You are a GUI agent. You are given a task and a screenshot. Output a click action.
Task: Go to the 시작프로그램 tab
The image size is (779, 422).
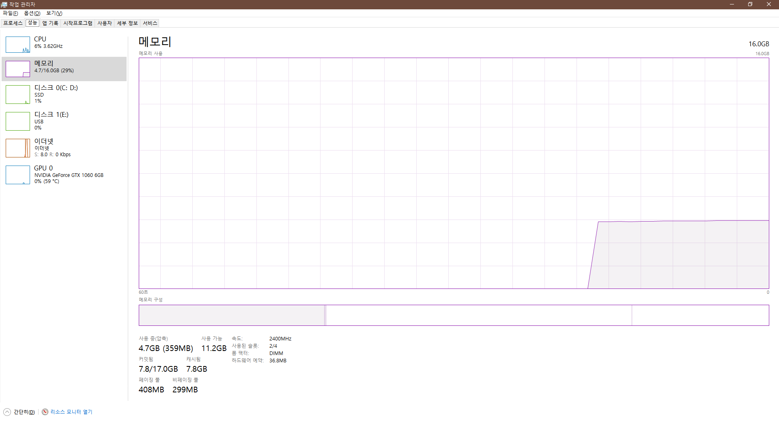(x=78, y=23)
